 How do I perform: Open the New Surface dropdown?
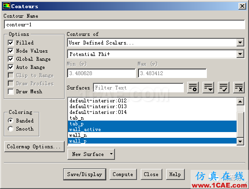tap(91, 154)
